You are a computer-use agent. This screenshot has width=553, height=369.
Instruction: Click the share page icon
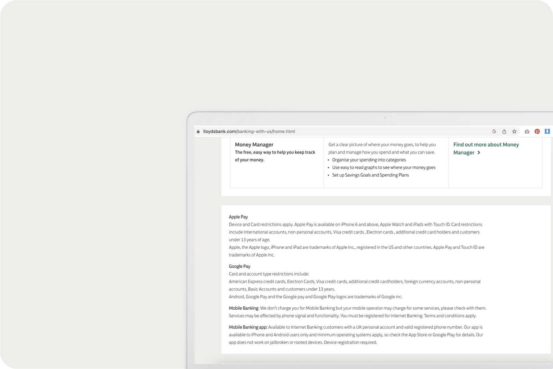(x=504, y=131)
